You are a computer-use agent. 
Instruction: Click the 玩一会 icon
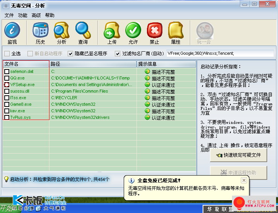pos(204,33)
